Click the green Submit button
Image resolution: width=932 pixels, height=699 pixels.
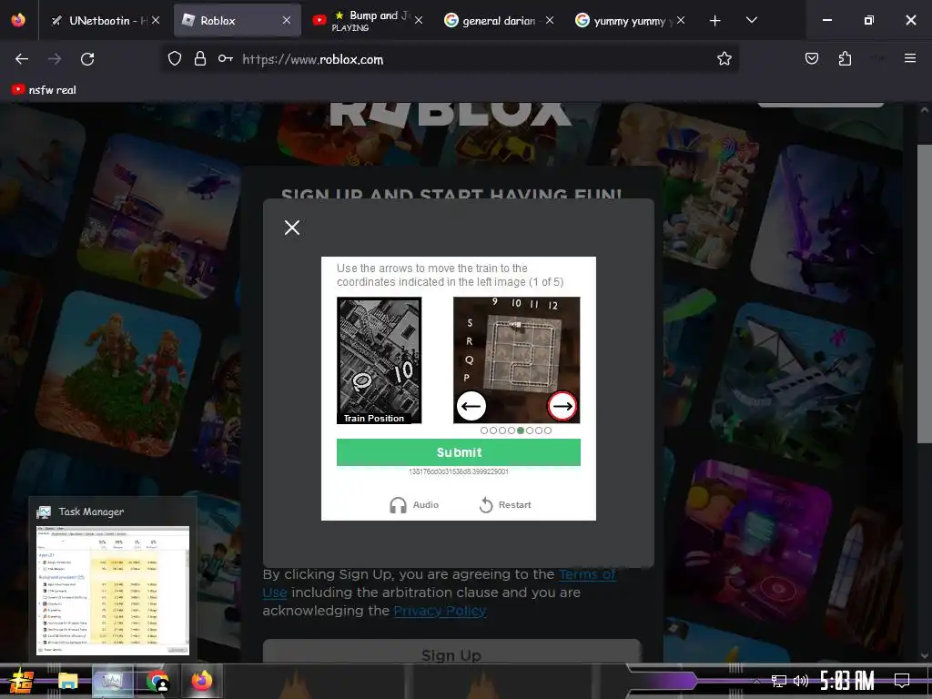pyautogui.click(x=459, y=452)
